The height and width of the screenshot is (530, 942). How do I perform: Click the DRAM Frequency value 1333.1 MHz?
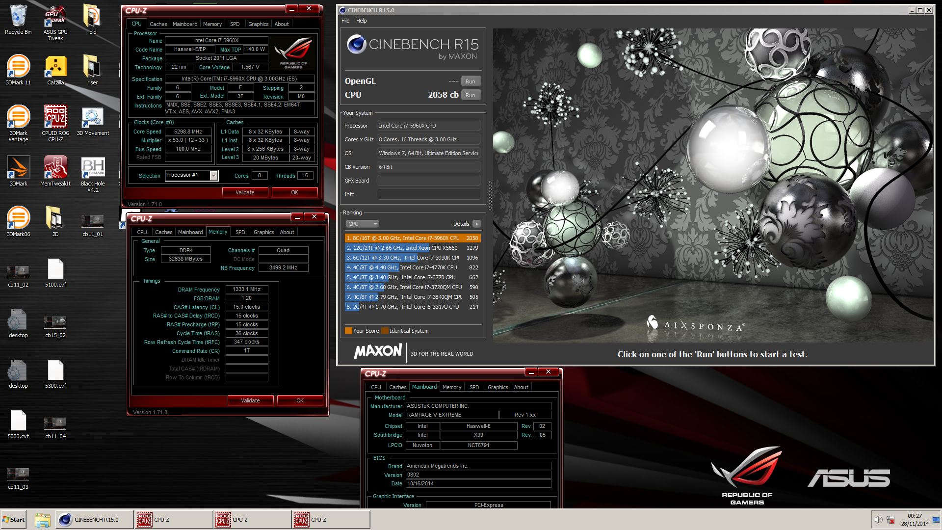[x=247, y=290]
